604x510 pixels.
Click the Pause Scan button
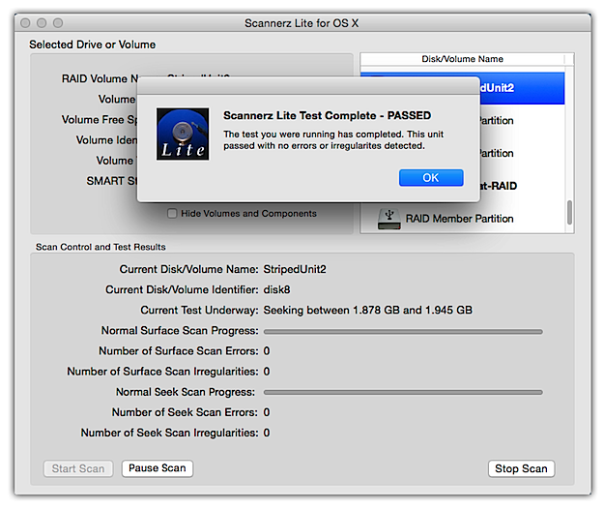click(158, 468)
